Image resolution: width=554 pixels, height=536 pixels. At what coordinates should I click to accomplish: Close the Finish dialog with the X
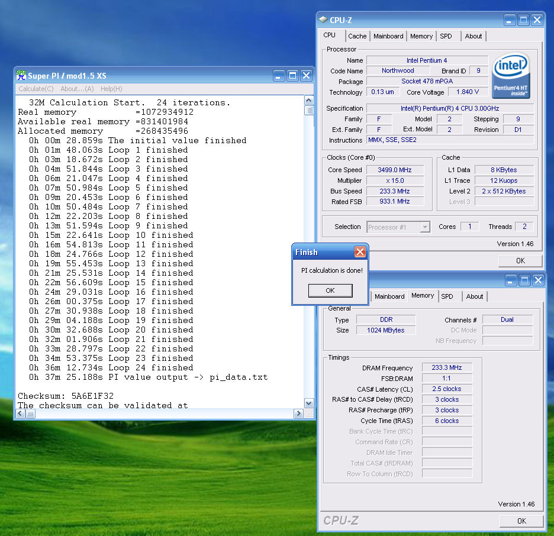pyautogui.click(x=360, y=252)
